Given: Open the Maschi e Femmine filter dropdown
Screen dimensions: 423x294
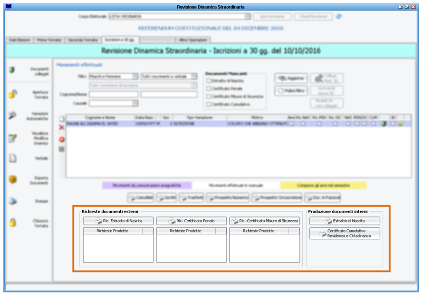Looking at the screenshot, I should pyautogui.click(x=135, y=77).
